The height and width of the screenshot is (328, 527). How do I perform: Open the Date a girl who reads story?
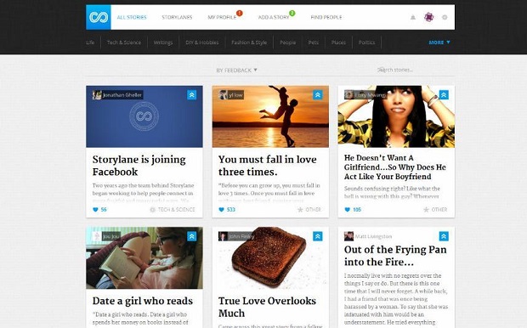pyautogui.click(x=143, y=301)
